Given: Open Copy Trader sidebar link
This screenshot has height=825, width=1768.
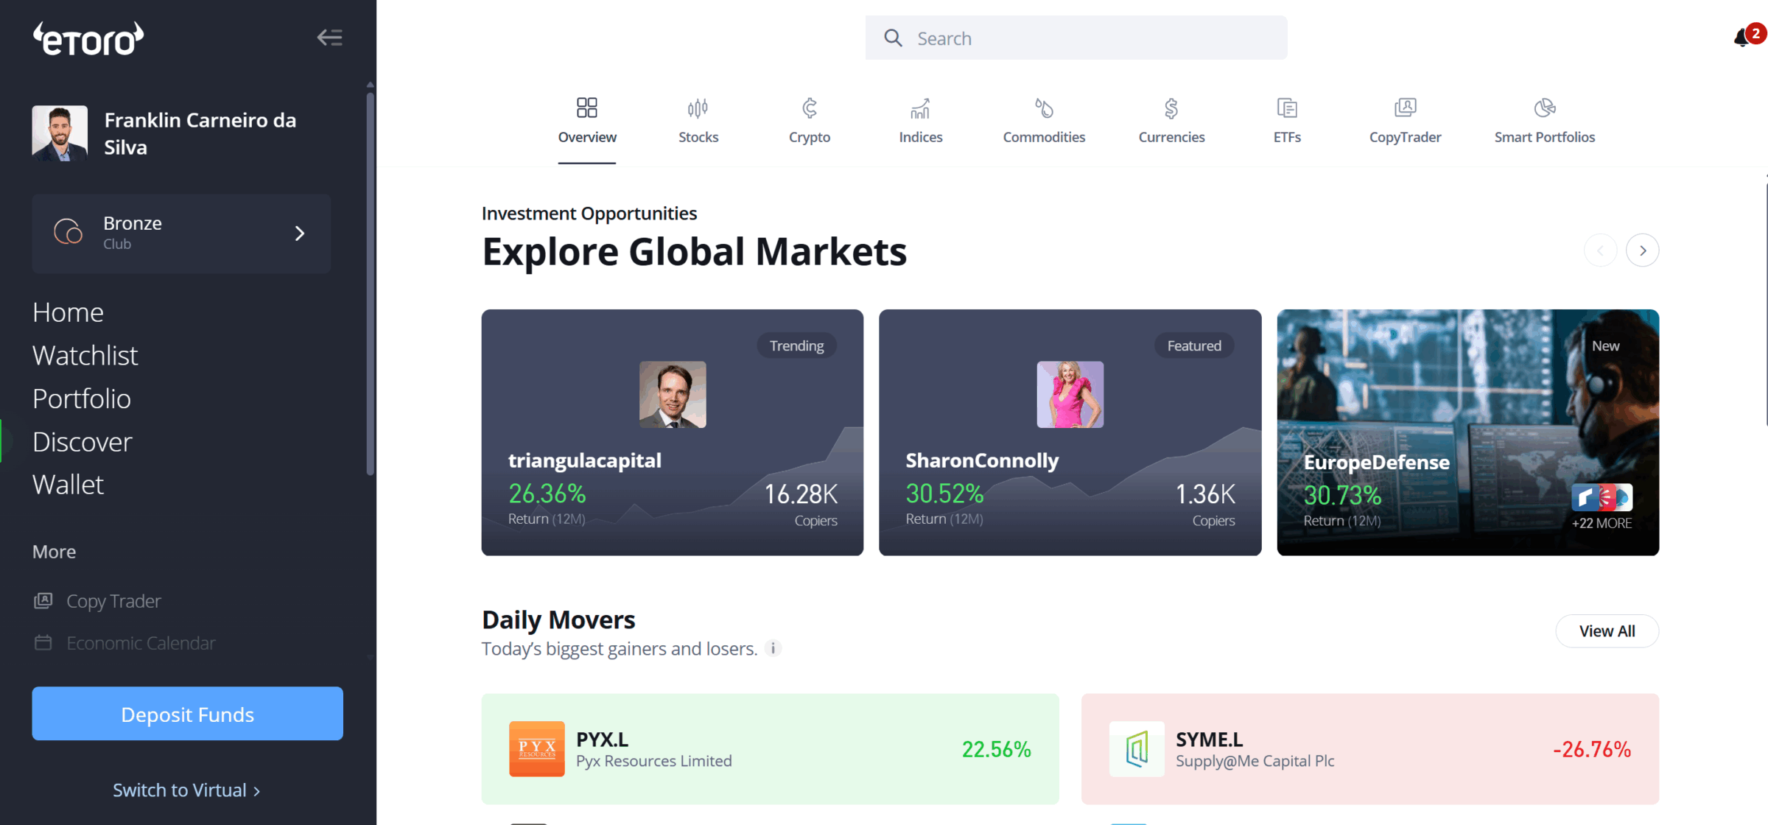Looking at the screenshot, I should tap(113, 601).
